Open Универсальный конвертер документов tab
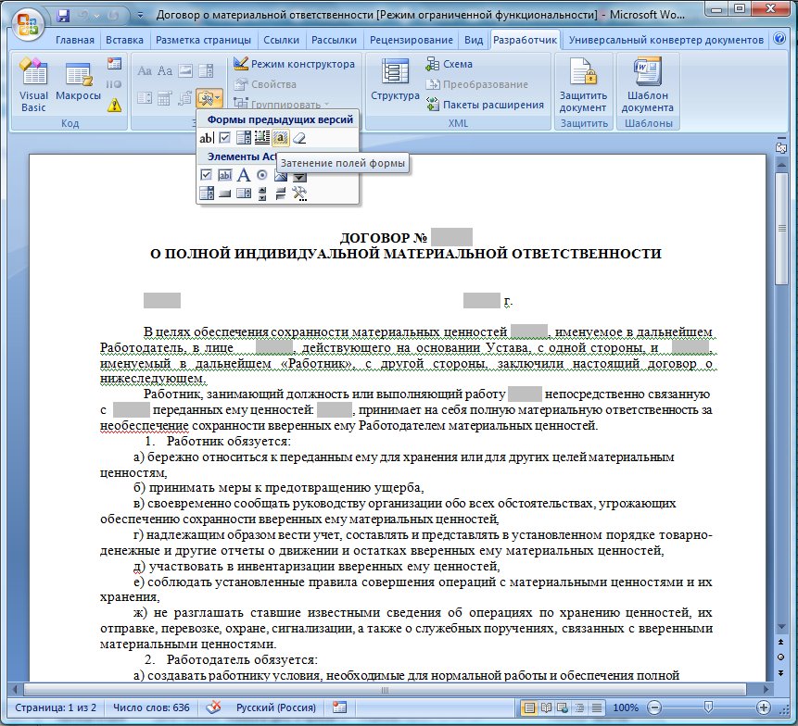The width and height of the screenshot is (798, 726). click(666, 40)
